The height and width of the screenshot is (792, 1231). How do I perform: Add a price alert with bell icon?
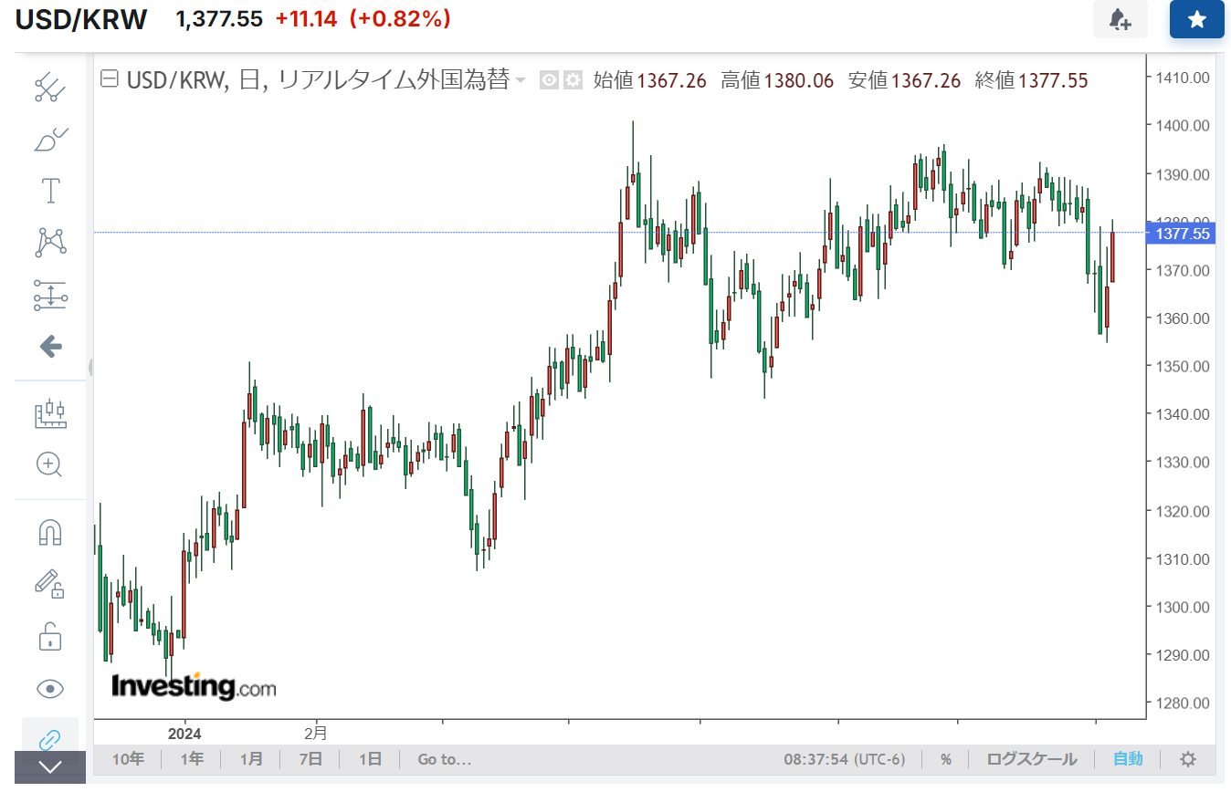(x=1120, y=19)
